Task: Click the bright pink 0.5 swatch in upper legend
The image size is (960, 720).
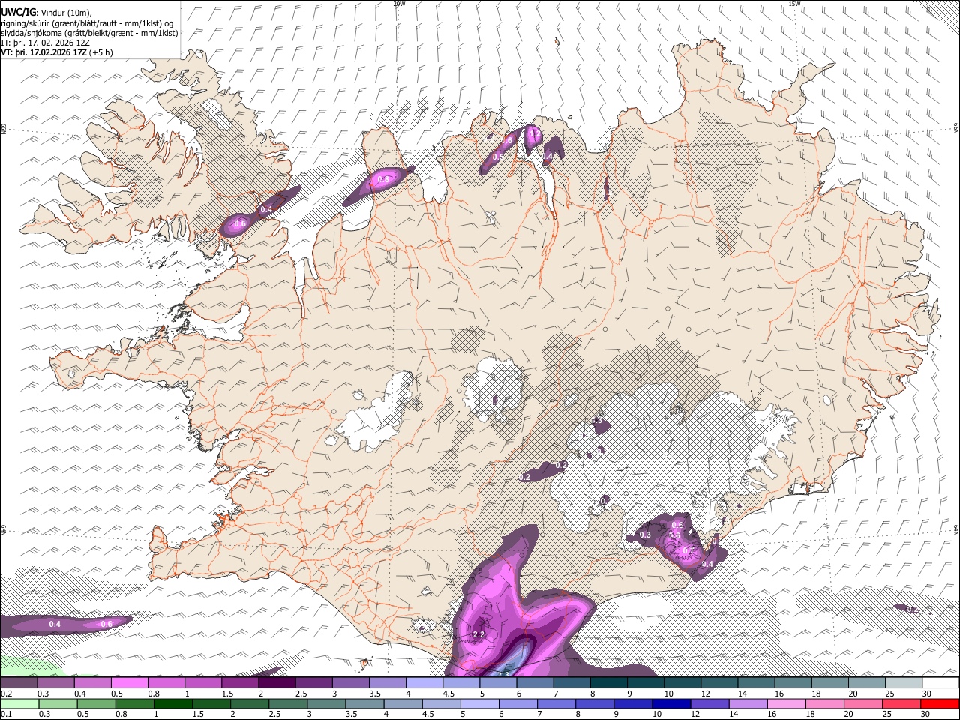Action: [129, 682]
